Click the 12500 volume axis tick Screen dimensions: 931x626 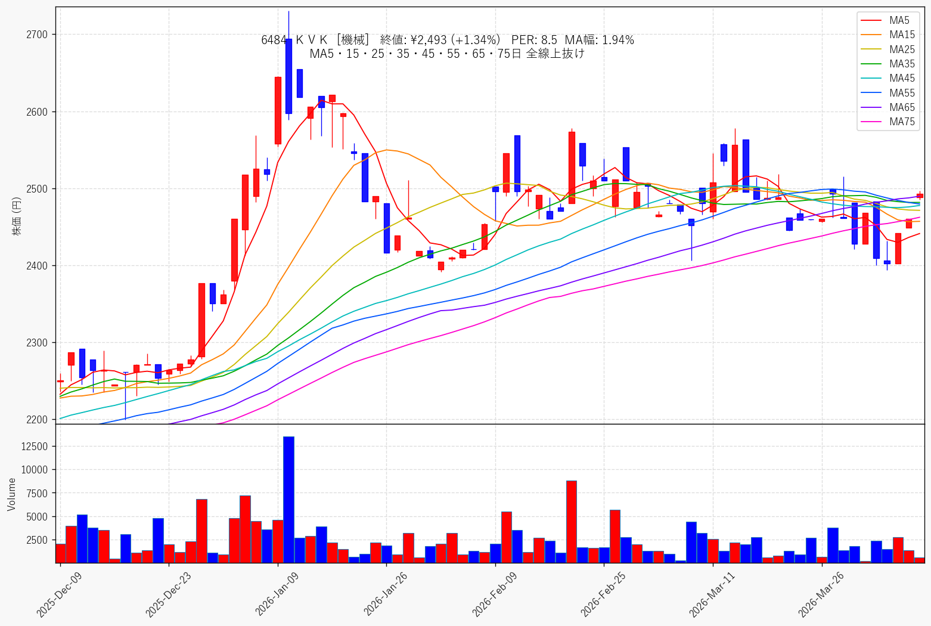point(35,447)
